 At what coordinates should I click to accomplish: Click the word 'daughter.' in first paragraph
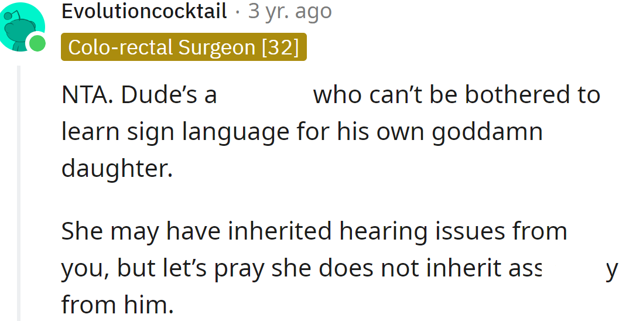pos(117,169)
